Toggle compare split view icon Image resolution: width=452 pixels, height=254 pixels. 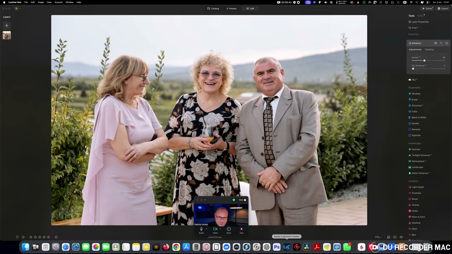(395, 237)
